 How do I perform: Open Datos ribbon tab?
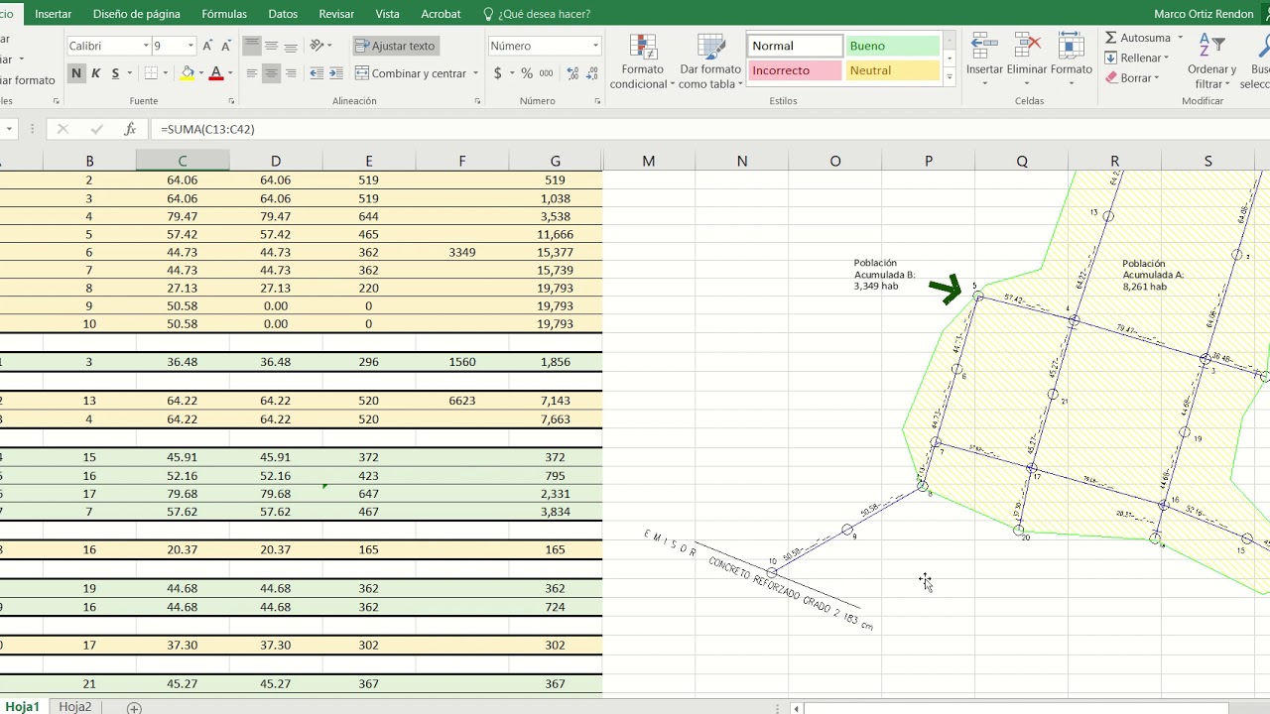[x=283, y=14]
